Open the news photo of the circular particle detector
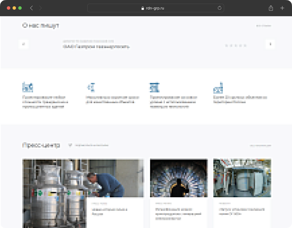The image size is (292, 228). click(179, 178)
